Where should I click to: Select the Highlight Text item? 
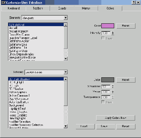coord(36,108)
